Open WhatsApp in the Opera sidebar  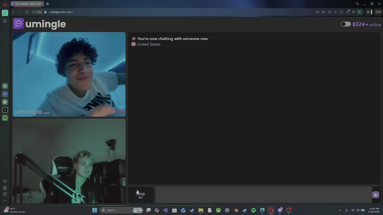tap(5, 102)
